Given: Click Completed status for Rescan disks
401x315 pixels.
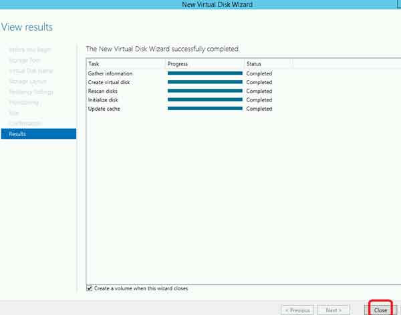Looking at the screenshot, I should (259, 91).
